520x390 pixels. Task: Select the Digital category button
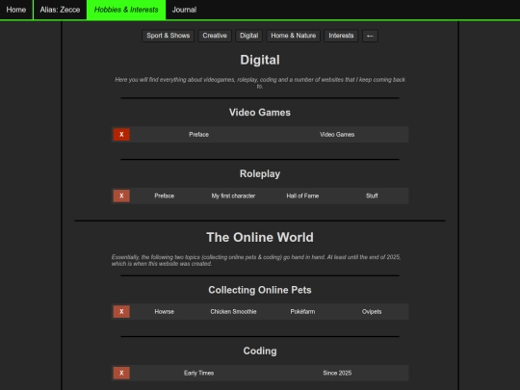pos(248,36)
